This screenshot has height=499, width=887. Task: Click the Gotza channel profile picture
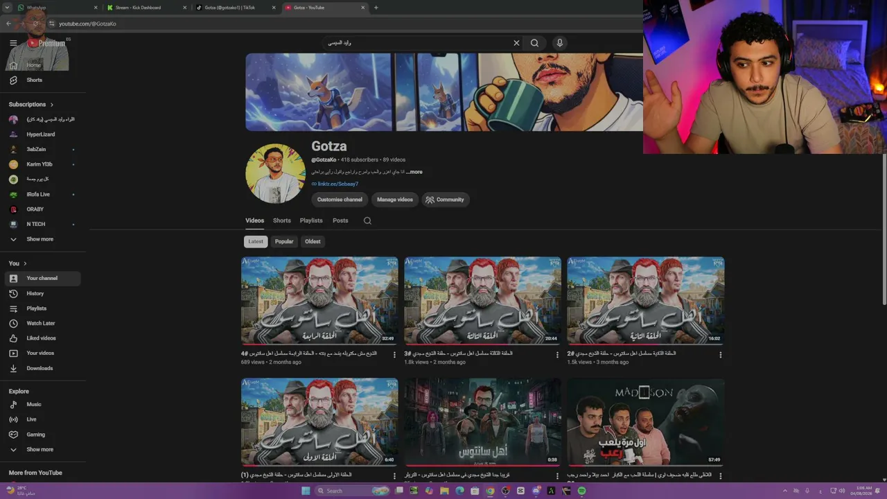point(275,173)
